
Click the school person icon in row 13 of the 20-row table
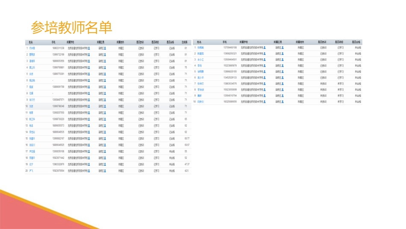(x=89, y=125)
